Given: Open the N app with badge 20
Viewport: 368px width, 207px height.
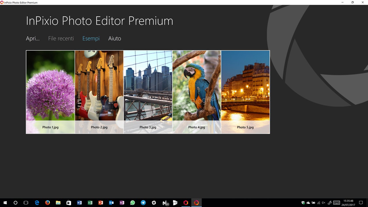Looking at the screenshot, I should (x=165, y=203).
